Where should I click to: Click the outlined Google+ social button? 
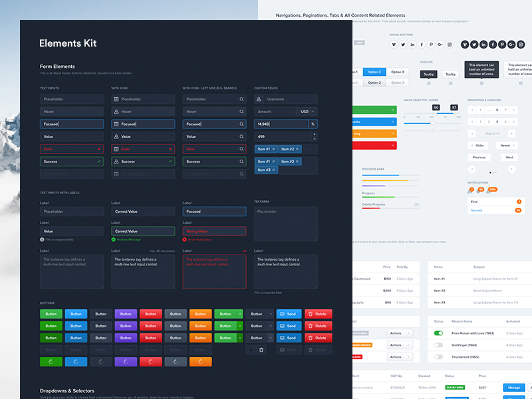click(440, 45)
